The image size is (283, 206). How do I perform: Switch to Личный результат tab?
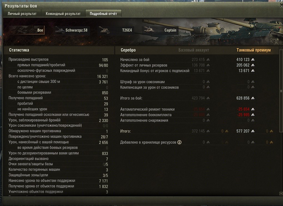[22, 14]
